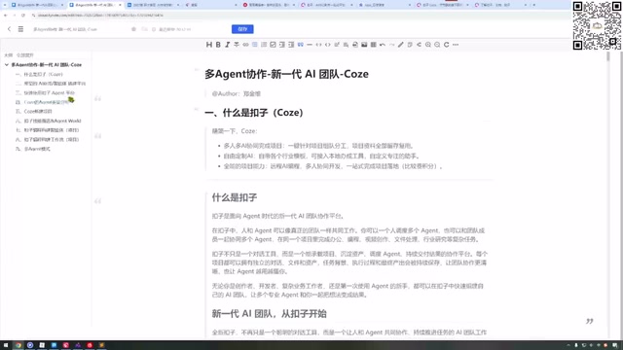Screen dimensions: 623x350
Task: Jump to outline item 一、什么是扣子 (Coze)
Action: point(39,74)
